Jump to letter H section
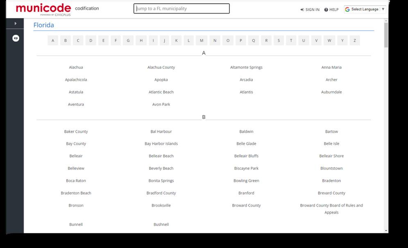 (141, 41)
